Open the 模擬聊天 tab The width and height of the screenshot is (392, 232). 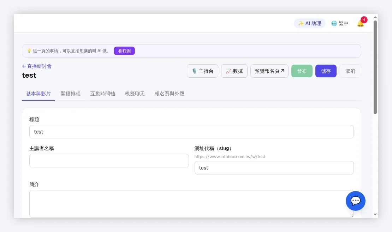(x=135, y=94)
